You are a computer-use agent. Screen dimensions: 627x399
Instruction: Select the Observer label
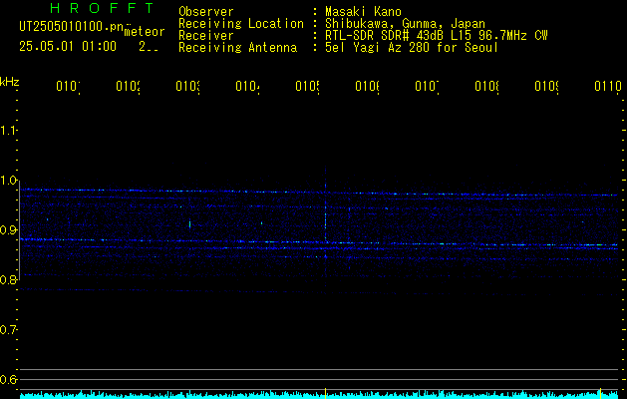[206, 12]
